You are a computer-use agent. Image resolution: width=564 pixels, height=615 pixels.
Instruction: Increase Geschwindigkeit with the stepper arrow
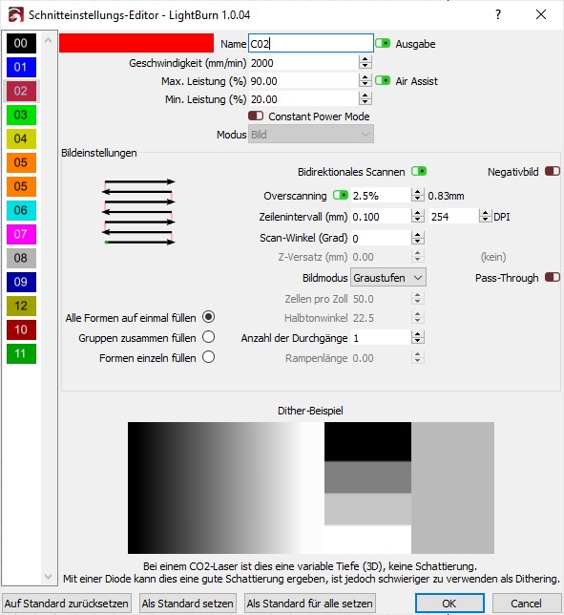tap(365, 59)
